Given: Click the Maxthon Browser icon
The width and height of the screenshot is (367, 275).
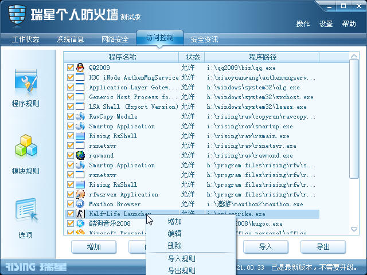Looking at the screenshot, I should pos(80,204).
